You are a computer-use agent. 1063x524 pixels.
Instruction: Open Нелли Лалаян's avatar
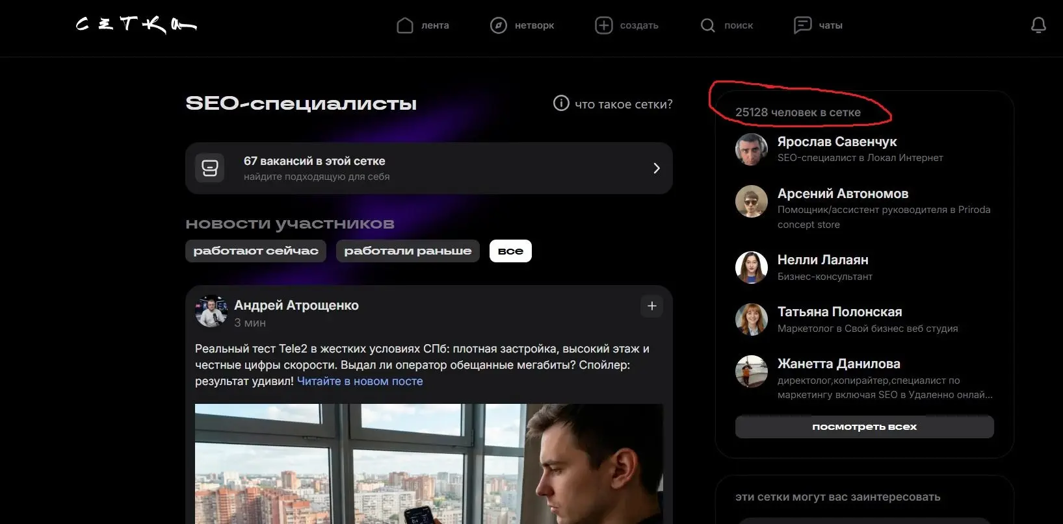752,268
